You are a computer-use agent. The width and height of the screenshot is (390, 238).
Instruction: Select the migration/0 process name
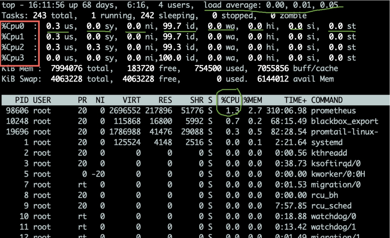[336, 185]
